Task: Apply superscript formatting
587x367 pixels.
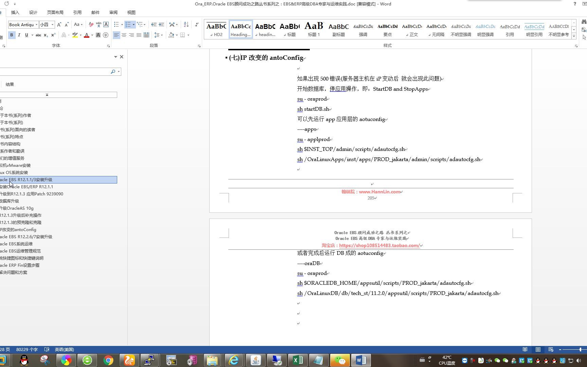Action: point(53,35)
